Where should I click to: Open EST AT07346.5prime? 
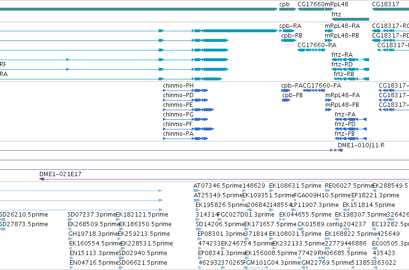click(197, 191)
